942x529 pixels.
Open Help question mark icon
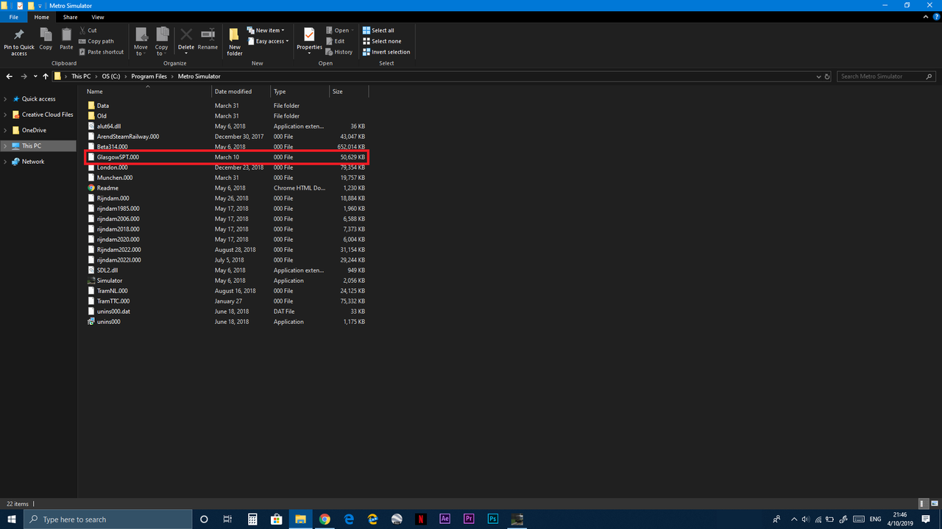click(x=935, y=17)
